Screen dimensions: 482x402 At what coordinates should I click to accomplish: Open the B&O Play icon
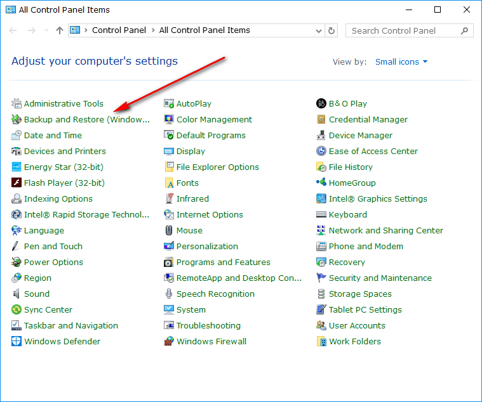click(321, 104)
